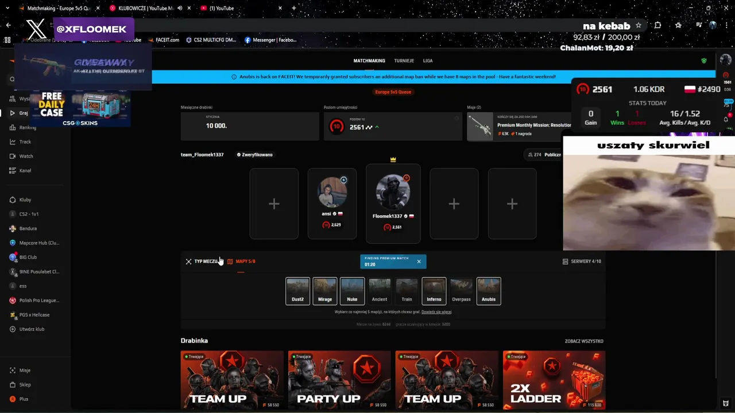735x413 pixels.
Task: Switch to the MATCHMAKING tab
Action: (369, 61)
